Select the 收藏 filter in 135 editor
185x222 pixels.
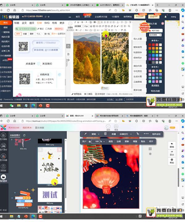coord(25,34)
